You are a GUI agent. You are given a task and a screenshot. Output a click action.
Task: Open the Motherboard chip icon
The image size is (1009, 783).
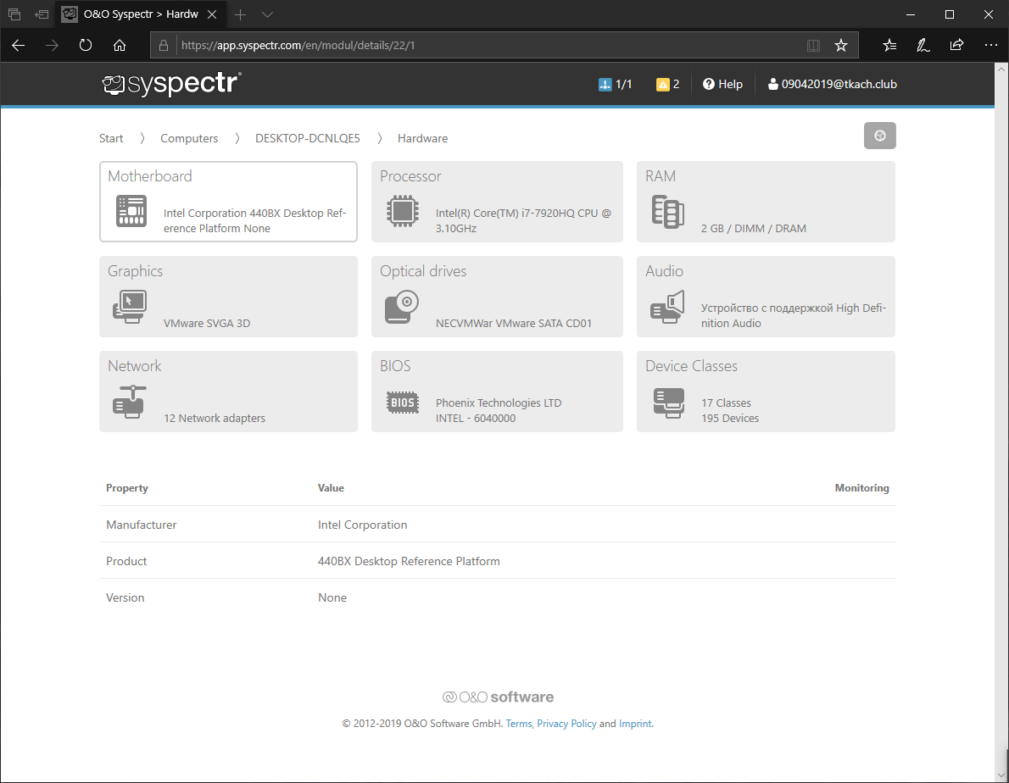pyautogui.click(x=131, y=211)
